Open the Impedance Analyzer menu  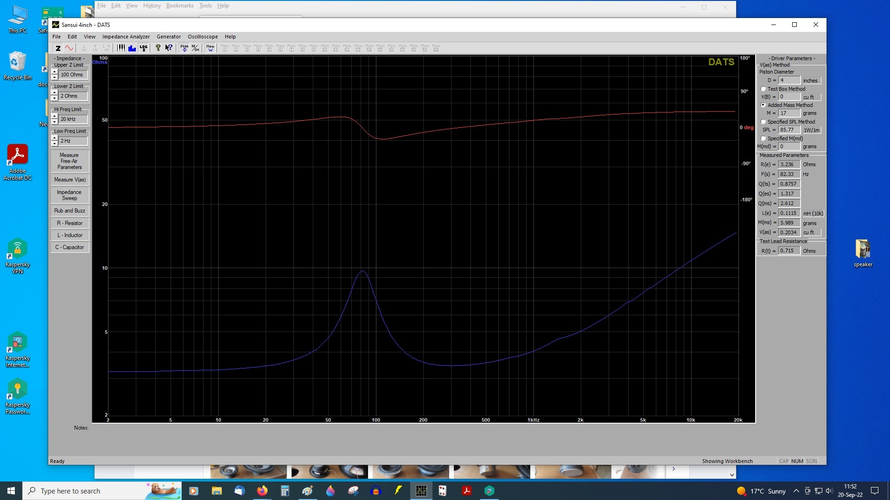(126, 37)
